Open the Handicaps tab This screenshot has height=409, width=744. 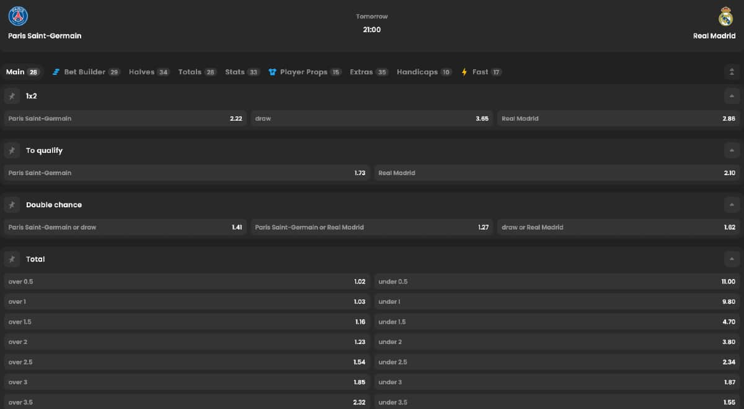point(425,72)
